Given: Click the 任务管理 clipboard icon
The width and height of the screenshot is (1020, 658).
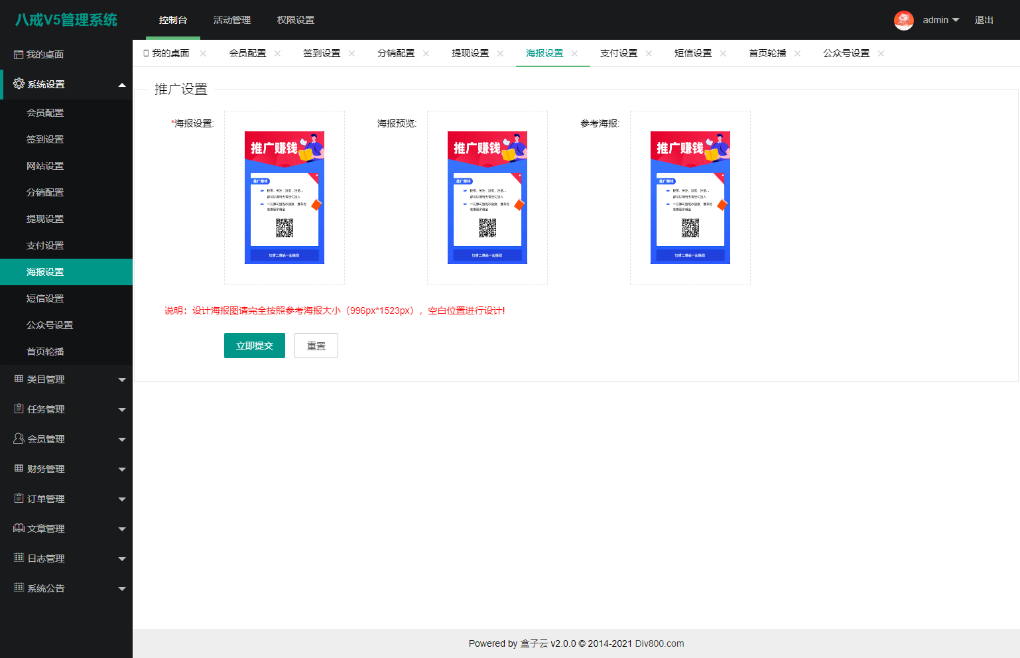Looking at the screenshot, I should point(19,409).
